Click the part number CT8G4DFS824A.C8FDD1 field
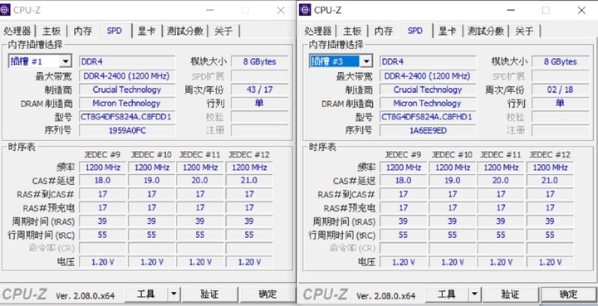The image size is (598, 306). pyautogui.click(x=127, y=116)
